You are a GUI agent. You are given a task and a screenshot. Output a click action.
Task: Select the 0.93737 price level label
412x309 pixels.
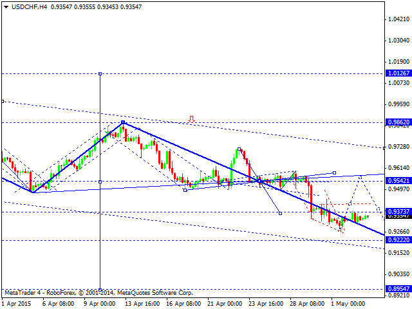[398, 212]
